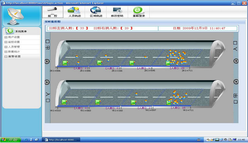
Task: Select 人员管理 menu entry
Action: pyautogui.click(x=14, y=47)
